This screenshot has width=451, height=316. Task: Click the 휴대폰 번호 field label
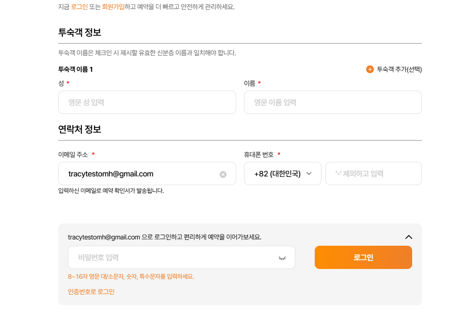pos(259,155)
